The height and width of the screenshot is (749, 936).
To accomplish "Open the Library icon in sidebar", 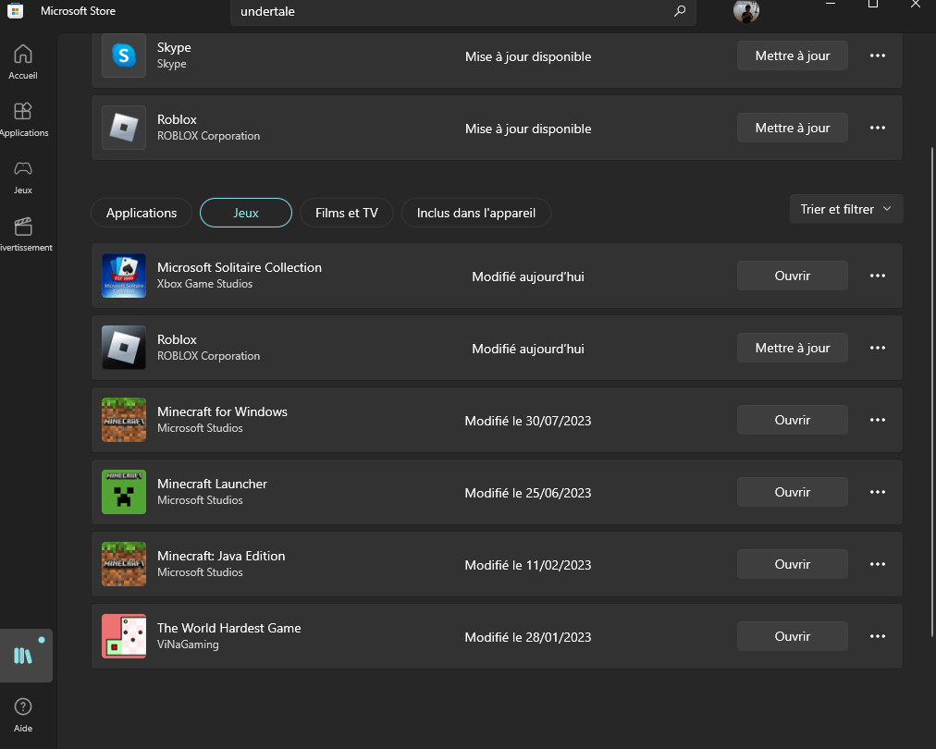I will click(x=24, y=656).
